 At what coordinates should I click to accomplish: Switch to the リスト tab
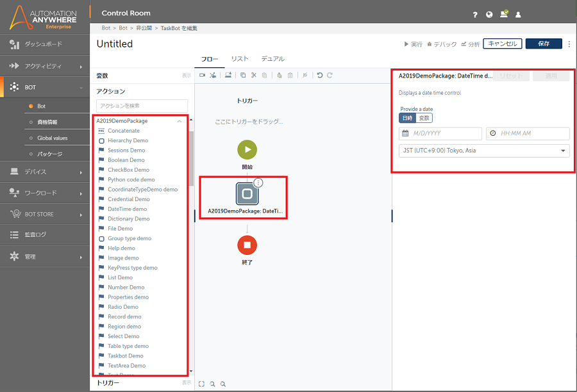(x=240, y=59)
